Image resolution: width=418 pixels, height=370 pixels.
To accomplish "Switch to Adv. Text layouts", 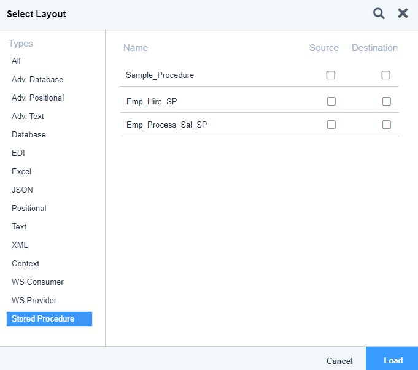I will [28, 116].
